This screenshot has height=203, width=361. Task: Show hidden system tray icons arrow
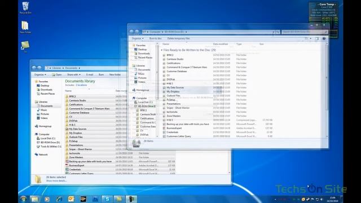(x=275, y=199)
